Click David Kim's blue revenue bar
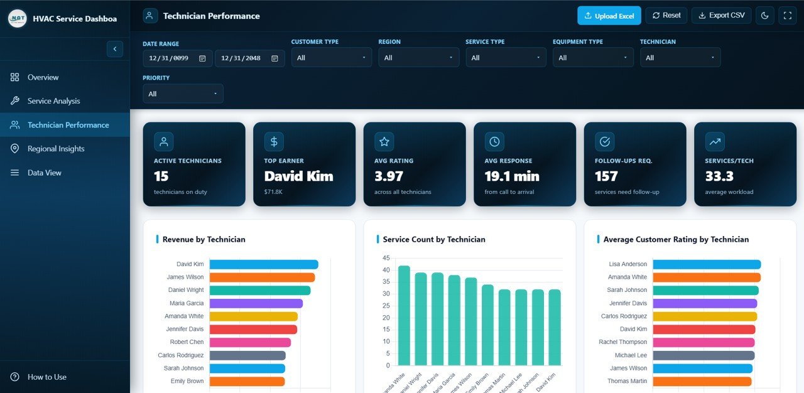 tap(264, 264)
